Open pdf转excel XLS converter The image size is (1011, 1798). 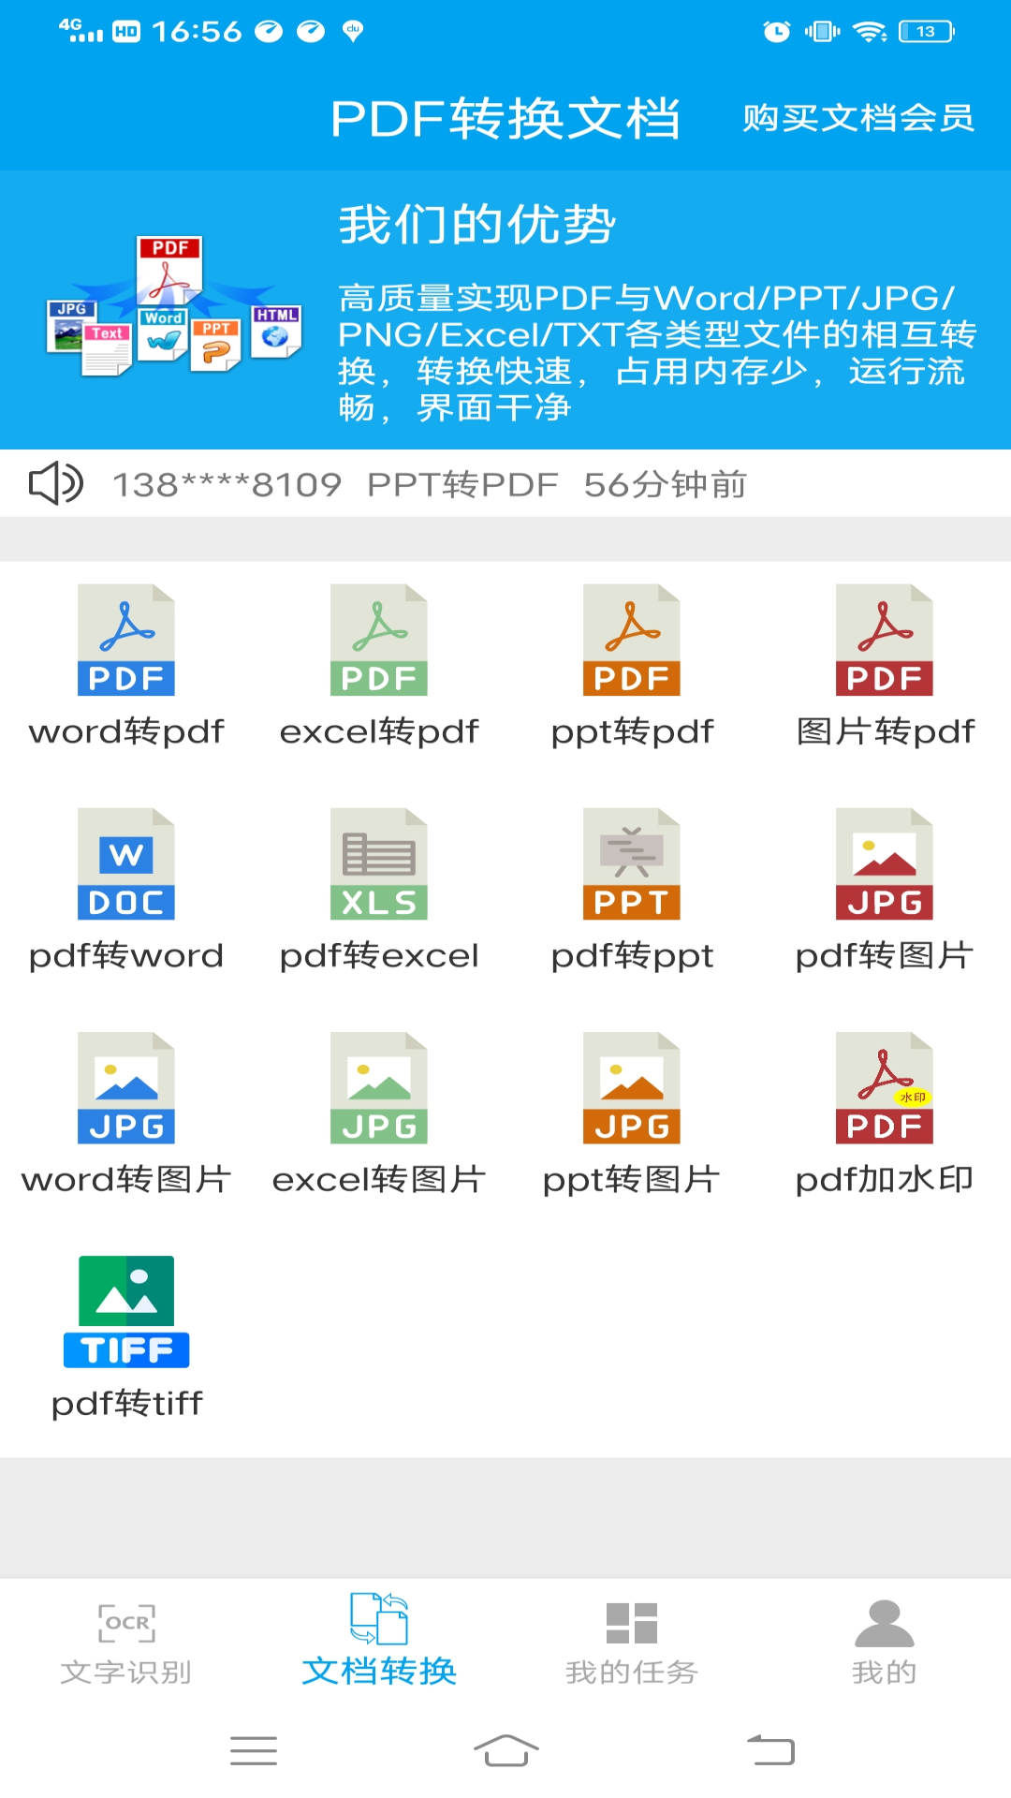379,864
